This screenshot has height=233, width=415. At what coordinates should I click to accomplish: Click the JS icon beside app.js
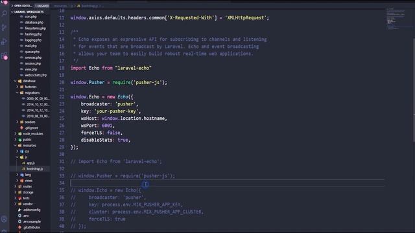[23, 163]
